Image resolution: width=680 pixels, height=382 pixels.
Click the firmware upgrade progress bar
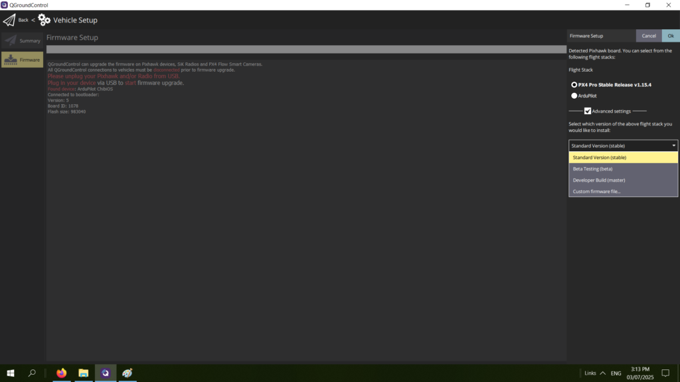click(306, 49)
